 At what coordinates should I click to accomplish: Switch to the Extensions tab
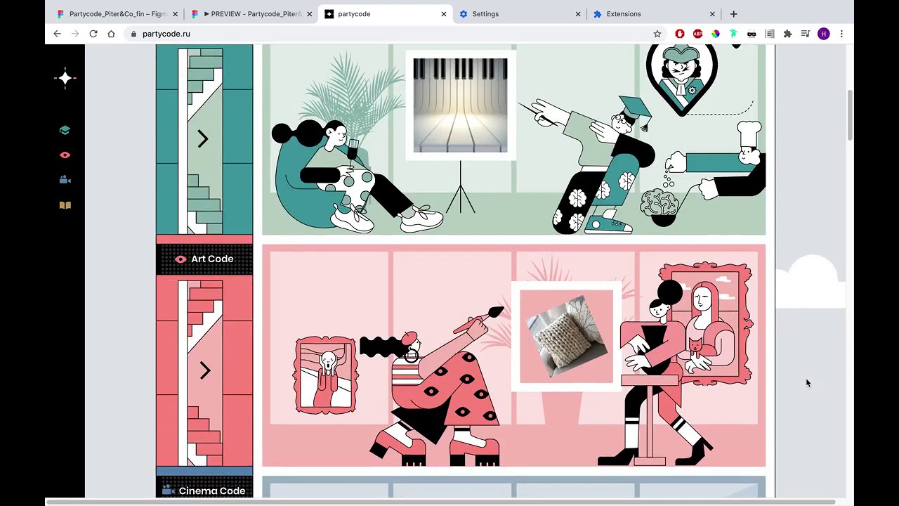pyautogui.click(x=654, y=14)
